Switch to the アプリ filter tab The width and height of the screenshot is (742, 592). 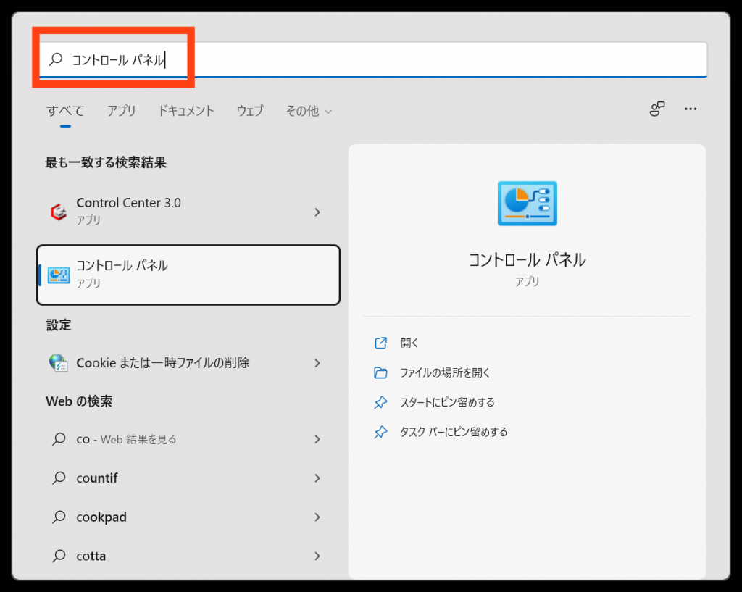coord(122,111)
